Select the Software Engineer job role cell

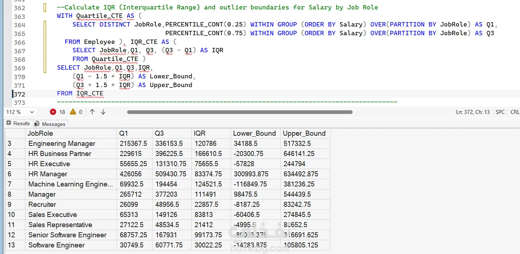point(71,245)
